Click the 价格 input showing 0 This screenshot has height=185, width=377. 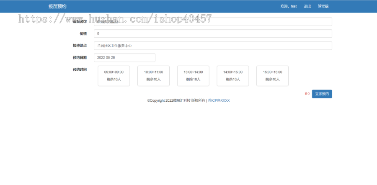pyautogui.click(x=213, y=33)
